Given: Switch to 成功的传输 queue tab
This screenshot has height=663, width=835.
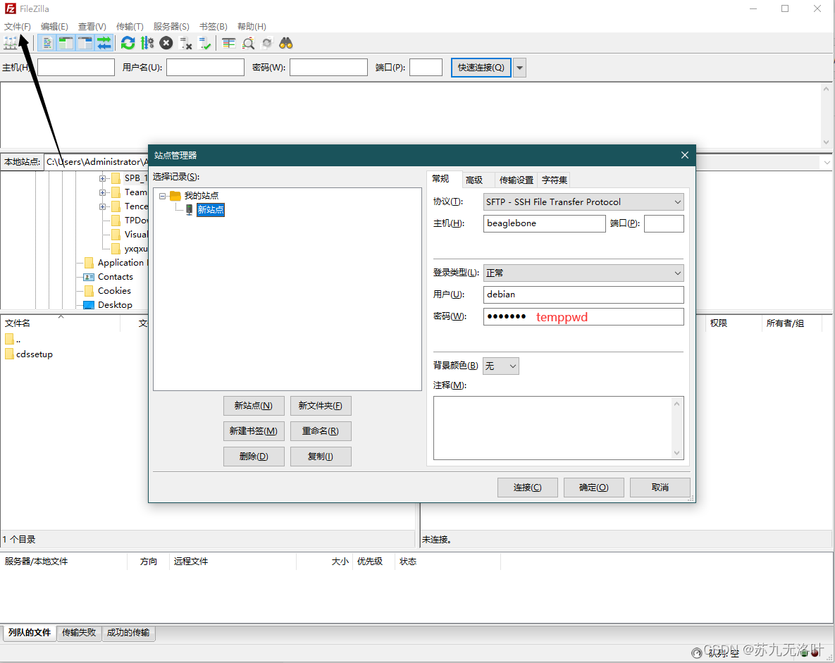Looking at the screenshot, I should pos(128,633).
